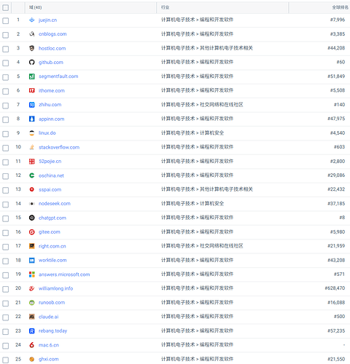Screen dimensions: 350x364
Task: Click the 域 (40) column header
Action: 36,7
